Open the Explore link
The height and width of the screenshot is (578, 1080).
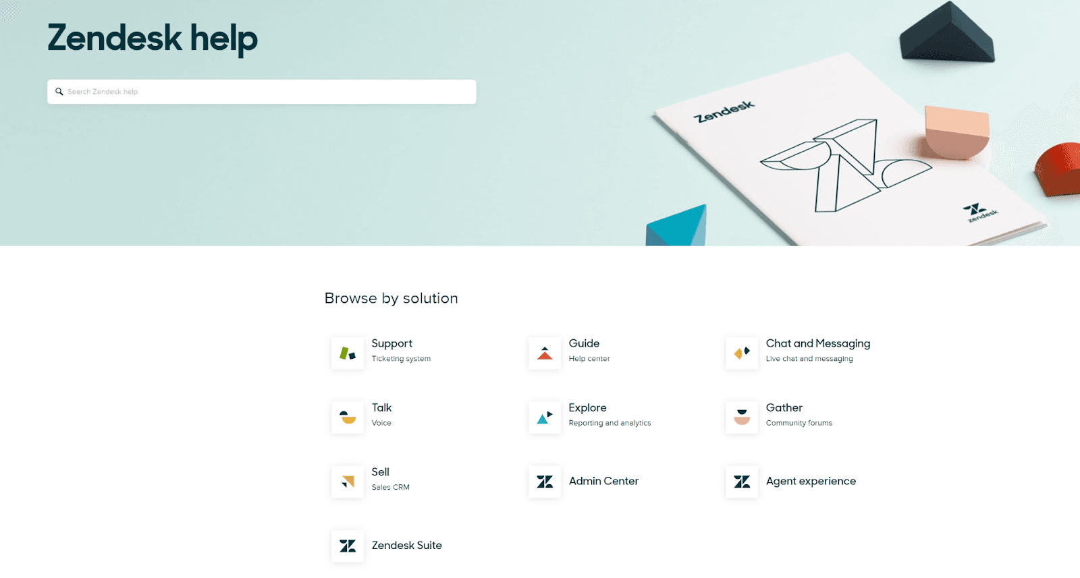tap(587, 407)
